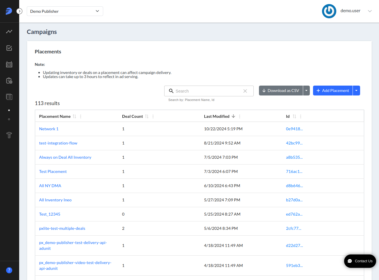Sort by Placement Name column

tap(74, 116)
